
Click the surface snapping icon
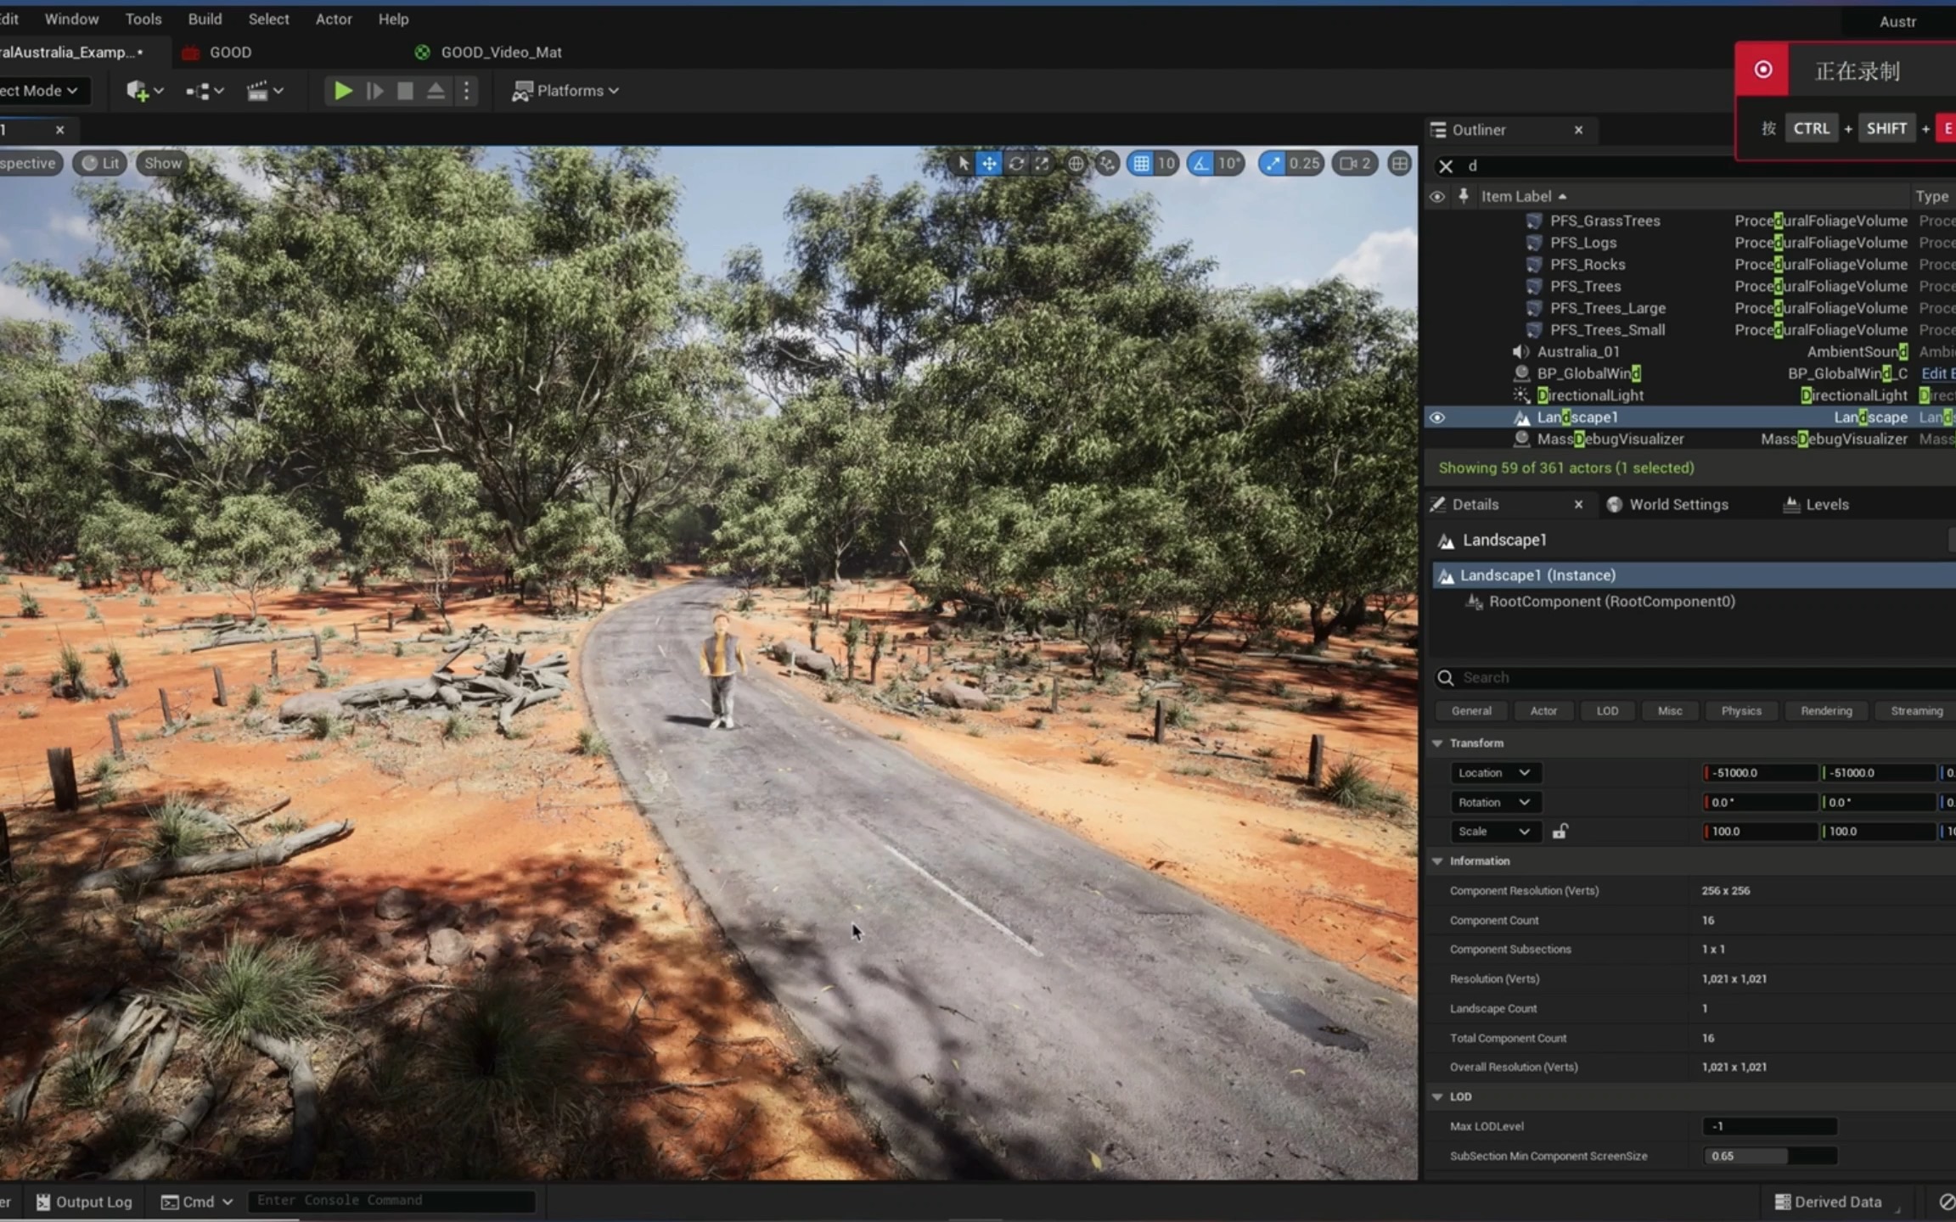[x=1107, y=164]
